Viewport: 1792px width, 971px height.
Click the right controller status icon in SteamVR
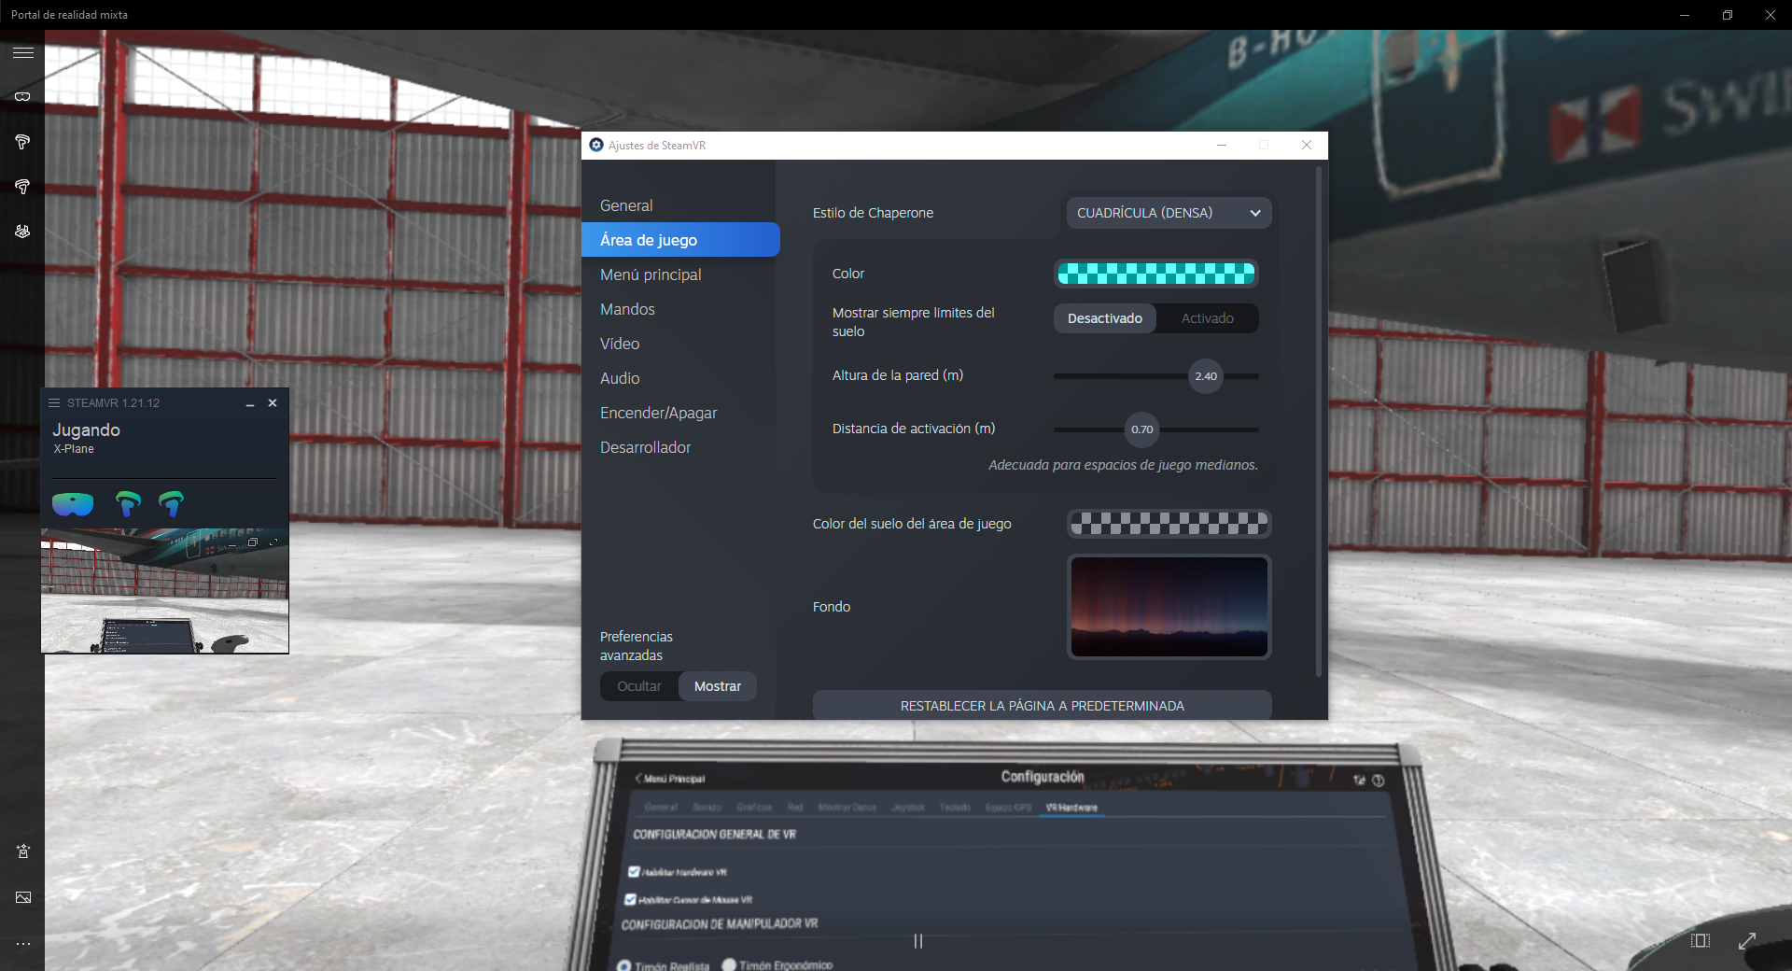(171, 504)
